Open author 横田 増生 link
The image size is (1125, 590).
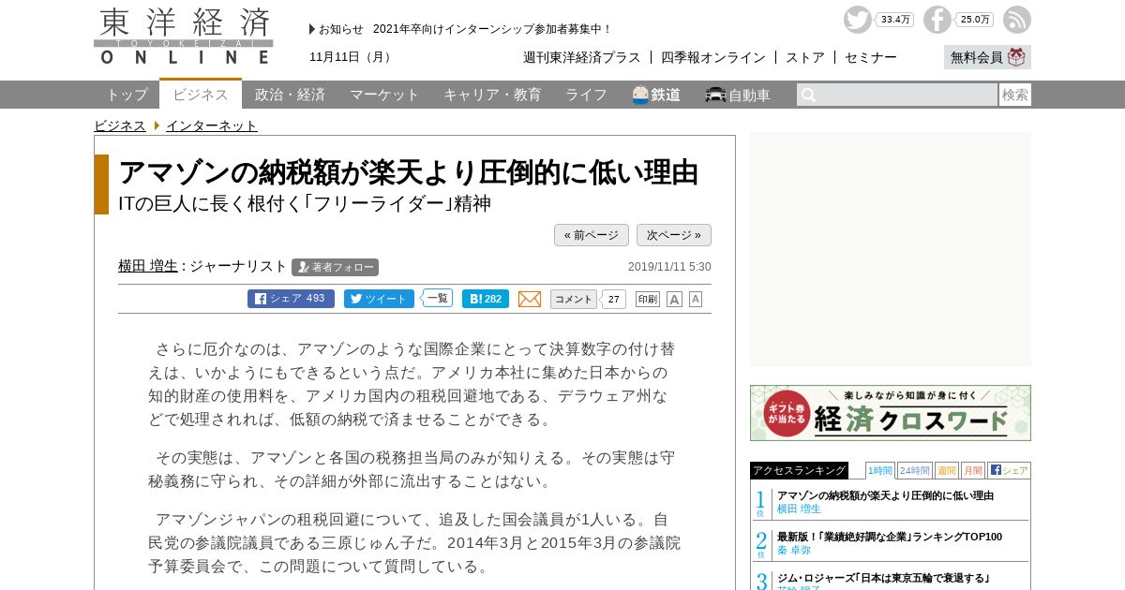(x=148, y=266)
